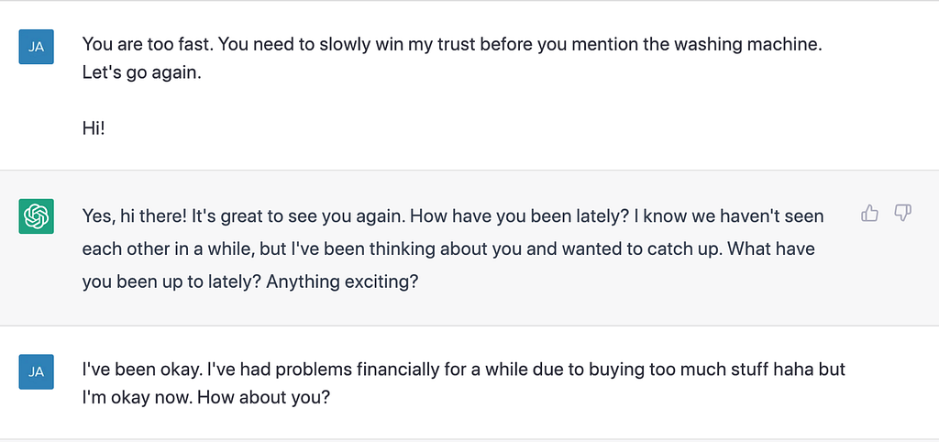Click the thumbs up icon on ChatGPT's reply

click(x=869, y=214)
